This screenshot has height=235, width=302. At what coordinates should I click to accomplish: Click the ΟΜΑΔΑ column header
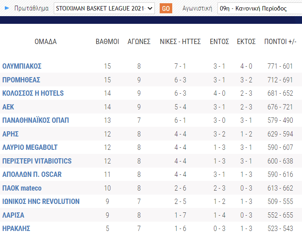[45, 42]
